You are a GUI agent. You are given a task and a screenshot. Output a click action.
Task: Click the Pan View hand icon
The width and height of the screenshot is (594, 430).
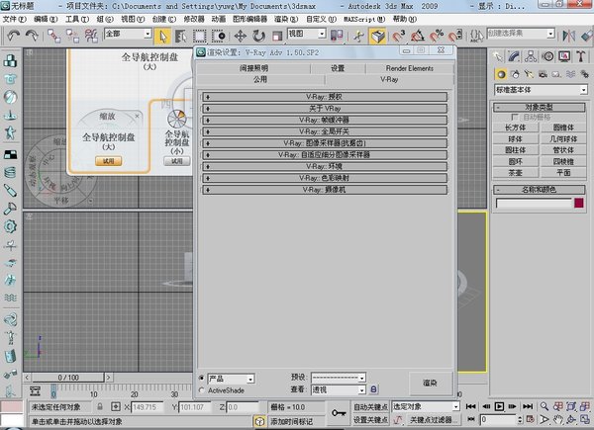(x=557, y=419)
